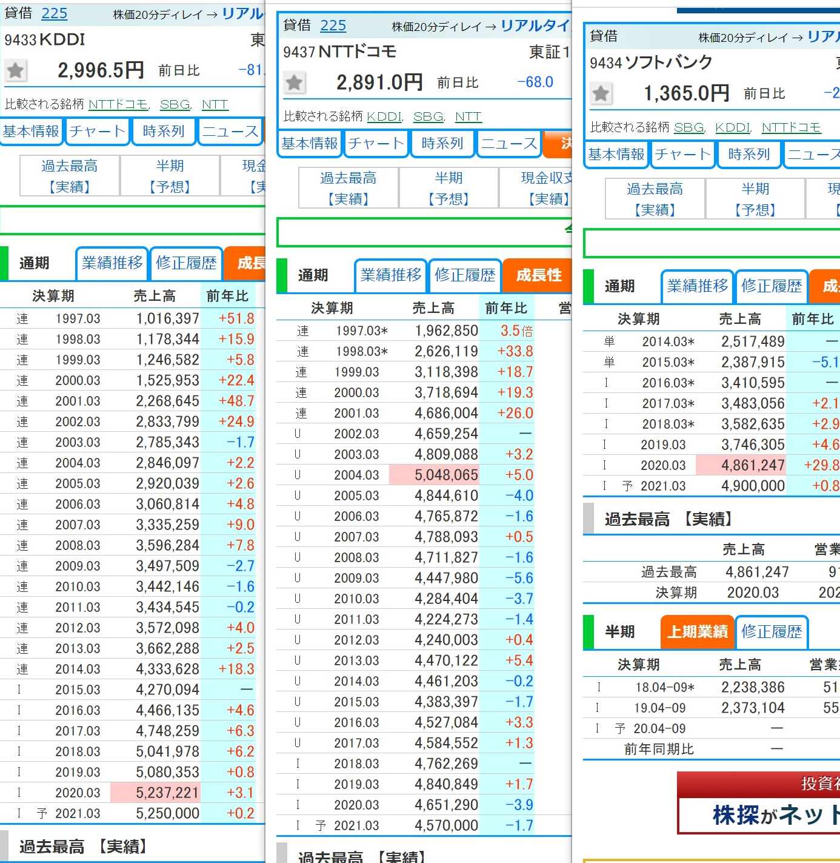
Task: Open the NTT comparison link in the NTTドコモ panel
Action: (468, 116)
